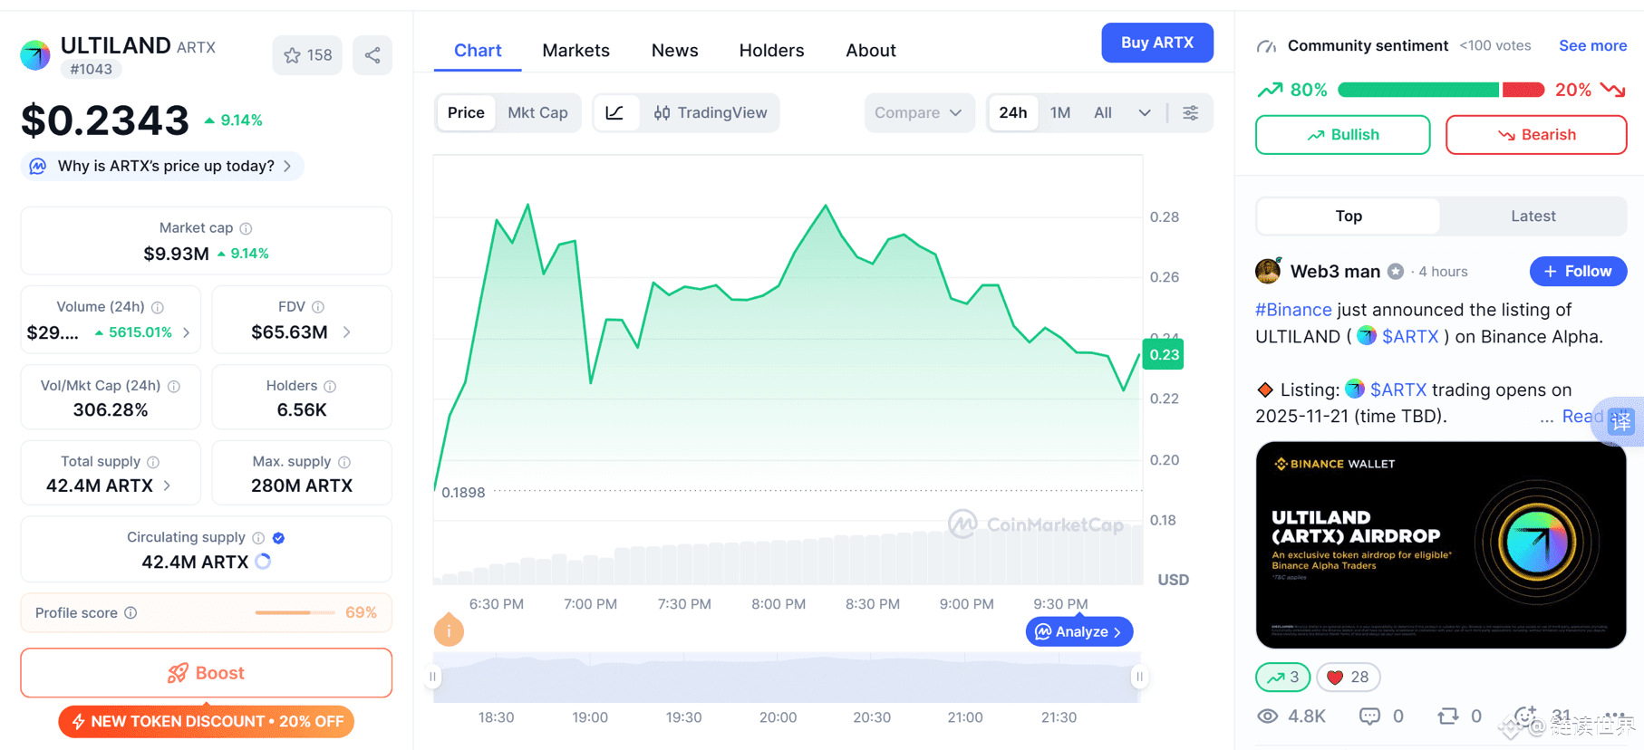Image resolution: width=1644 pixels, height=750 pixels.
Task: Click the community sentiment gauge icon
Action: point(1266,46)
